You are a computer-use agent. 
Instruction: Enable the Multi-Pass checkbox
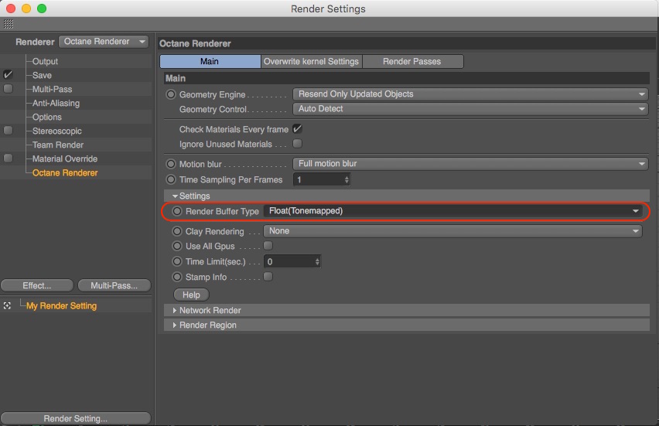pyautogui.click(x=8, y=89)
